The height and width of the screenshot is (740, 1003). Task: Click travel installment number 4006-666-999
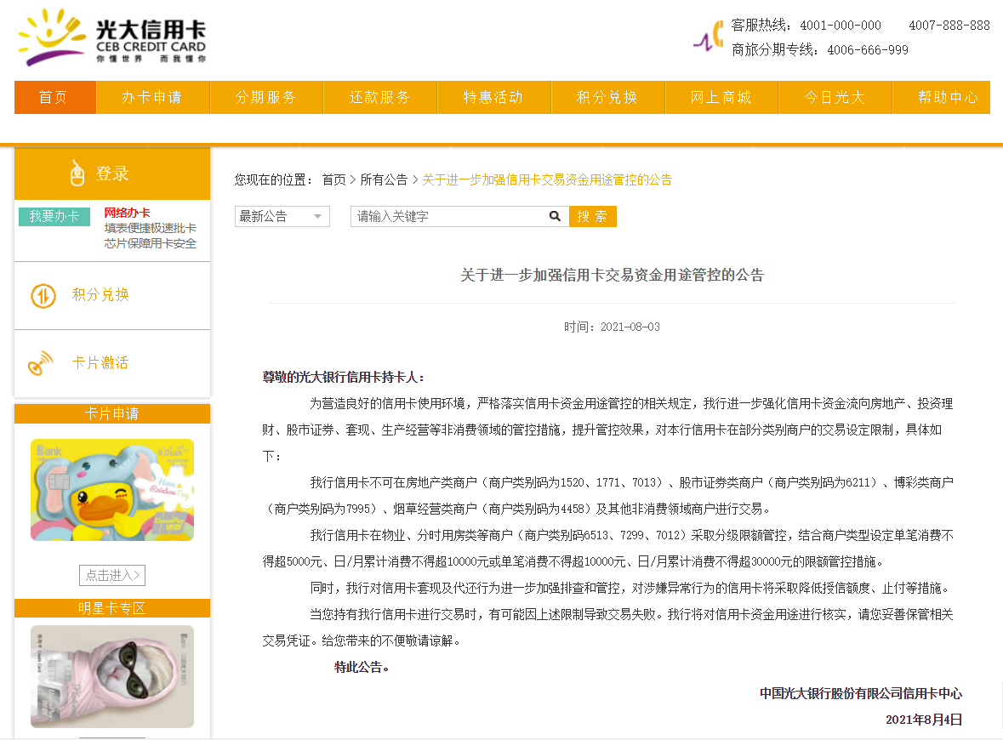[868, 50]
